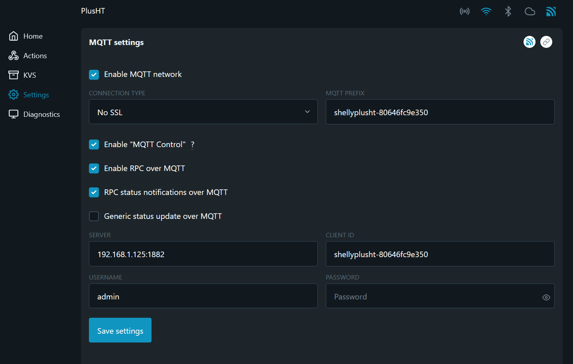This screenshot has height=364, width=573.
Task: Toggle the Enable "MQTT Control" checkbox
Action: pos(94,145)
